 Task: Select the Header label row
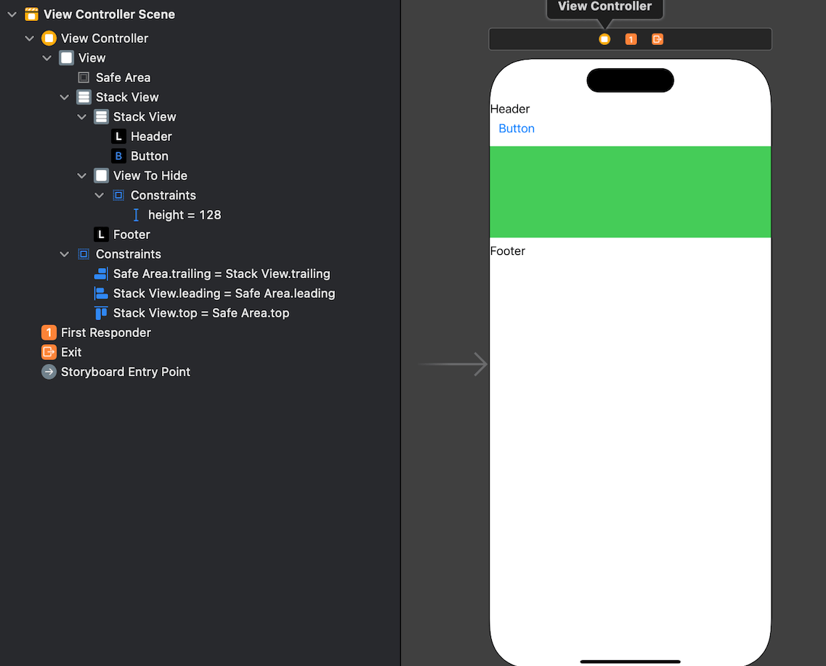pos(201,137)
